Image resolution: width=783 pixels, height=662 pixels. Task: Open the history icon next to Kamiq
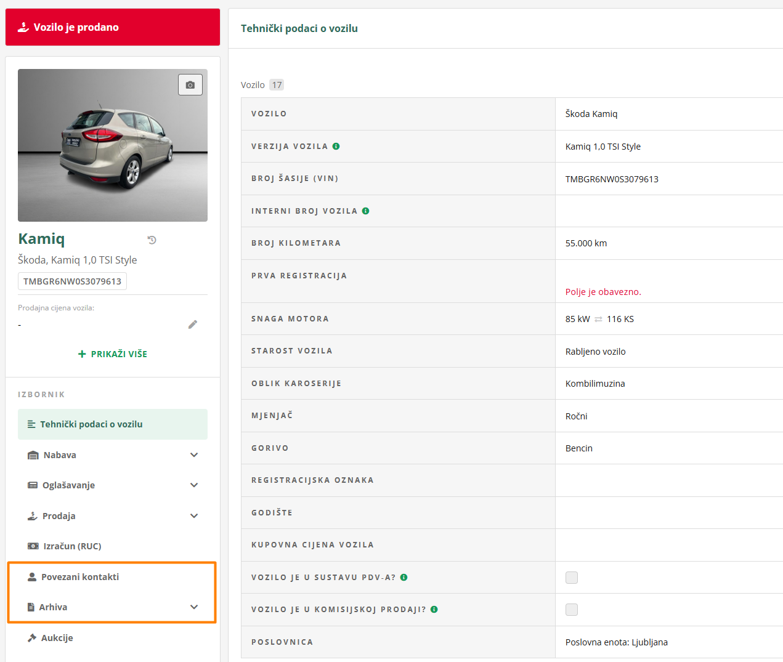152,240
